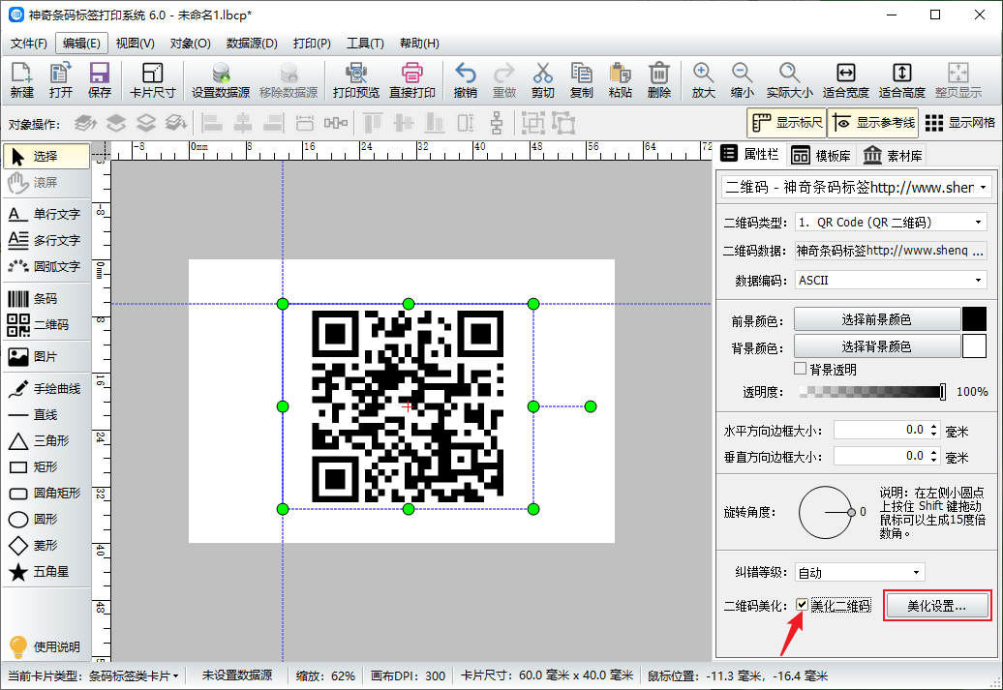This screenshot has height=690, width=1003.
Task: Click the 新建 (New) toolbar icon
Action: [x=21, y=80]
